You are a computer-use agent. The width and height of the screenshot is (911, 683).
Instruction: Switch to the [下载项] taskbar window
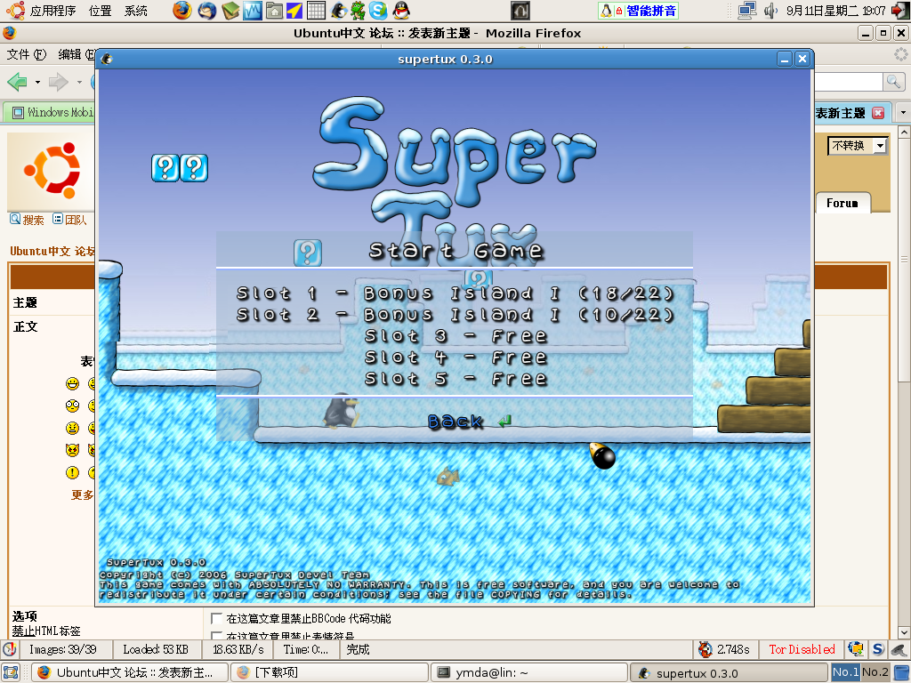click(x=330, y=672)
